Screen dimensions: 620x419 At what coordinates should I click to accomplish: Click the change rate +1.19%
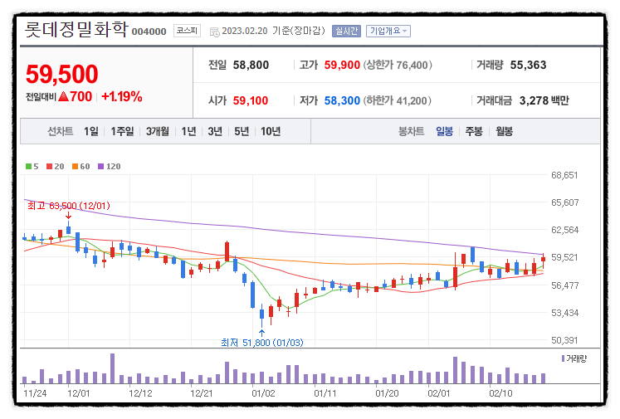(122, 96)
